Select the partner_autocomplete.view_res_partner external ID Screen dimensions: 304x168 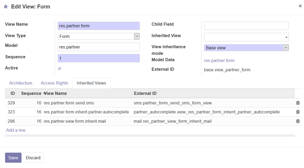207,112
